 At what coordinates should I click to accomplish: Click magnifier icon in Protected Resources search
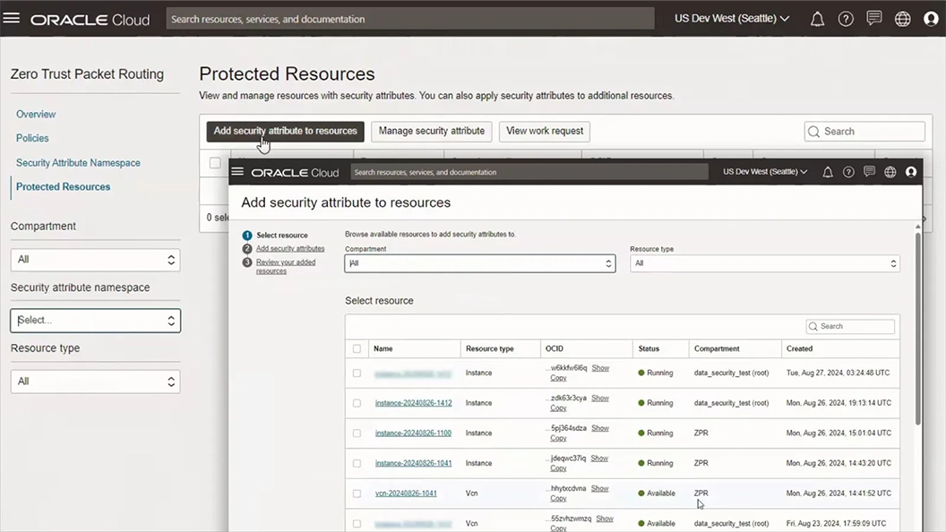tap(814, 132)
